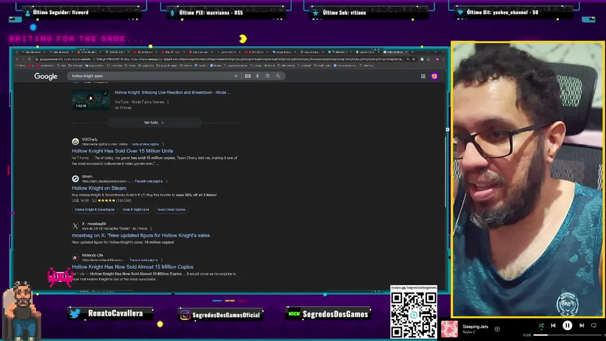Click the Steam rating 138.096 text
Viewport: 606px width, 341px height.
click(124, 201)
